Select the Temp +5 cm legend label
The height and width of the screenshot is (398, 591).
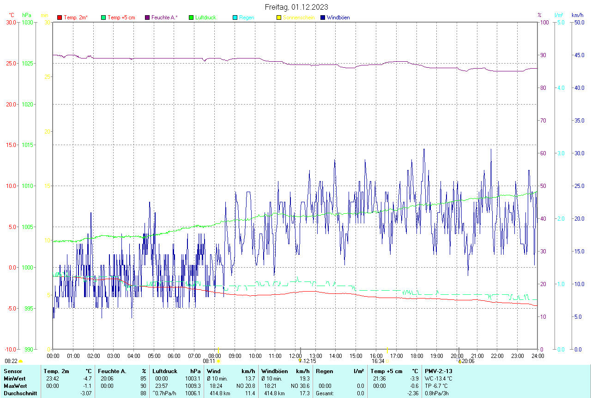click(121, 18)
